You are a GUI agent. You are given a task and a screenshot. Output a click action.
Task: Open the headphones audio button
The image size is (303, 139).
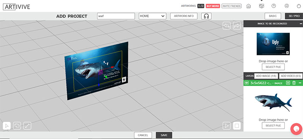tap(206, 16)
